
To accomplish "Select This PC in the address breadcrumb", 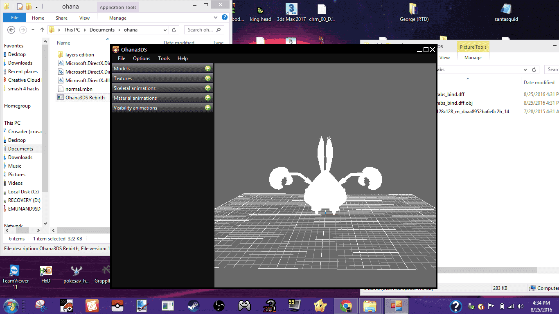I will pyautogui.click(x=72, y=30).
